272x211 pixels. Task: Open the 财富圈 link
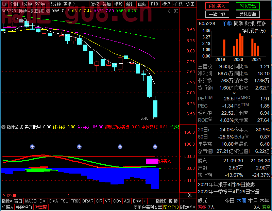[41, 207]
